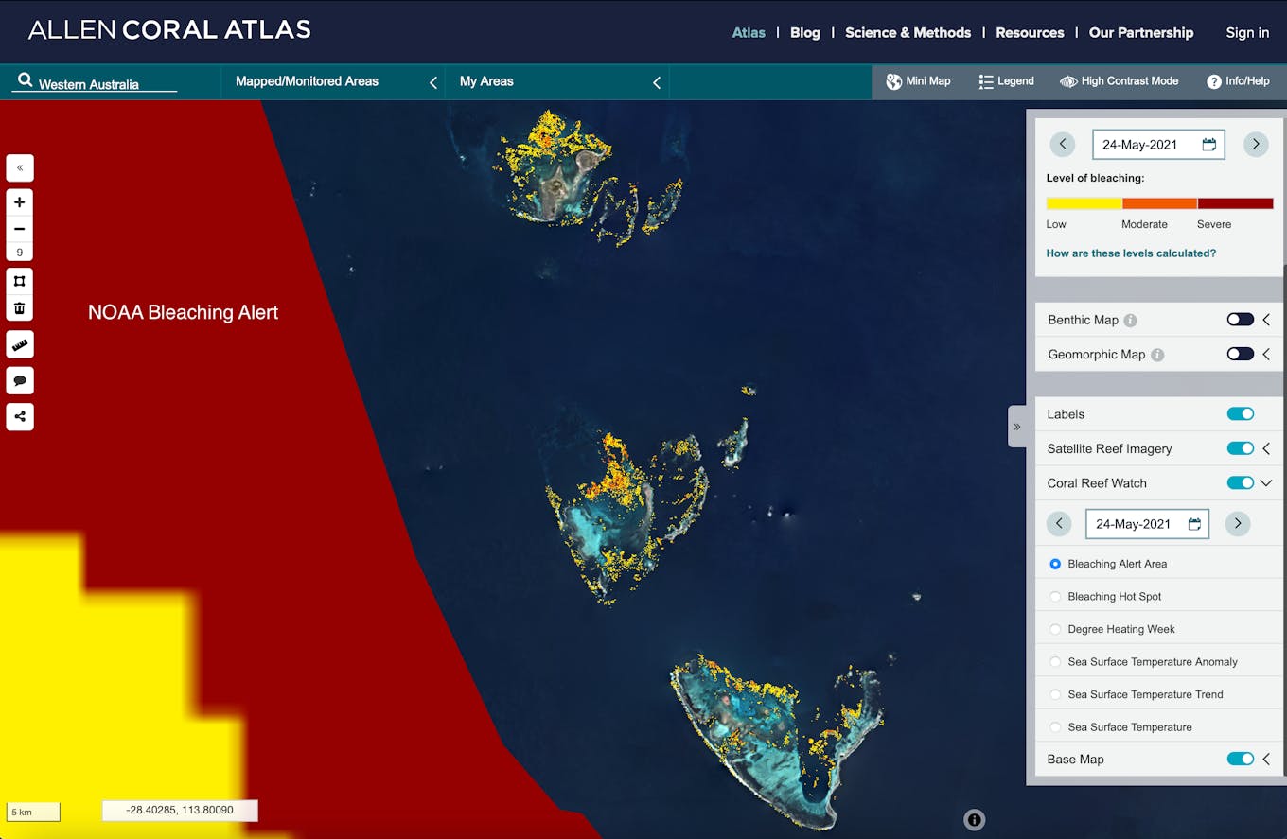Open the Benthic Map info icon

click(1130, 321)
